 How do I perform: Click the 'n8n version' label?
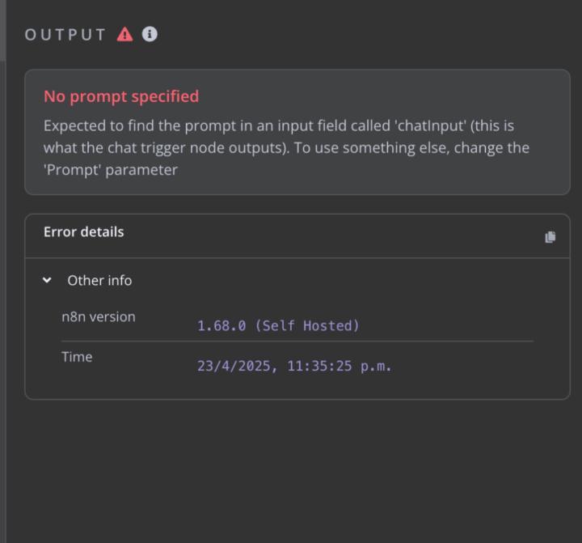click(x=99, y=317)
